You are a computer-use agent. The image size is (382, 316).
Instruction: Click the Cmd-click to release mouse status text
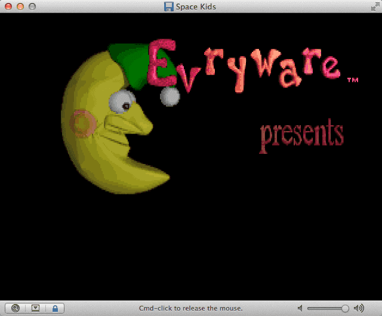click(191, 308)
